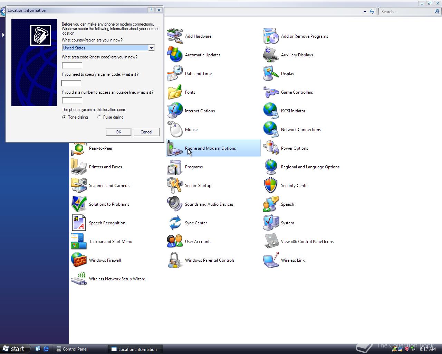Open the Wireless Link icon
The image size is (442, 354).
271,260
